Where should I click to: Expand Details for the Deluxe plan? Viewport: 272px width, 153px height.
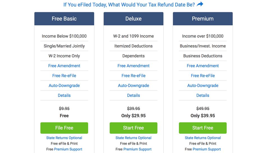click(133, 95)
